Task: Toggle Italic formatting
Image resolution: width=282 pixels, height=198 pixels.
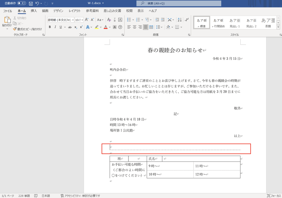Action: coord(55,27)
